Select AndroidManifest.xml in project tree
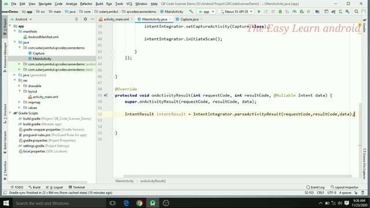This screenshot has height=208, width=370. (x=43, y=37)
